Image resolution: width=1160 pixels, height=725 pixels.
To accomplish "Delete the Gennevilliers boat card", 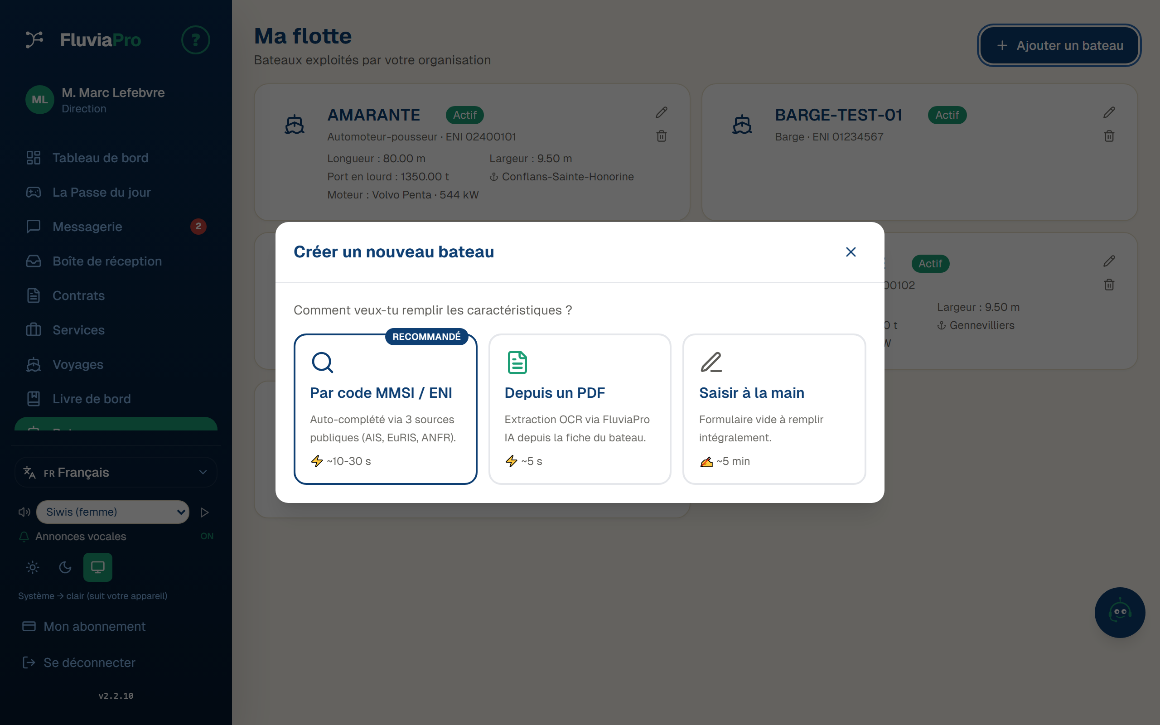I will (1109, 285).
